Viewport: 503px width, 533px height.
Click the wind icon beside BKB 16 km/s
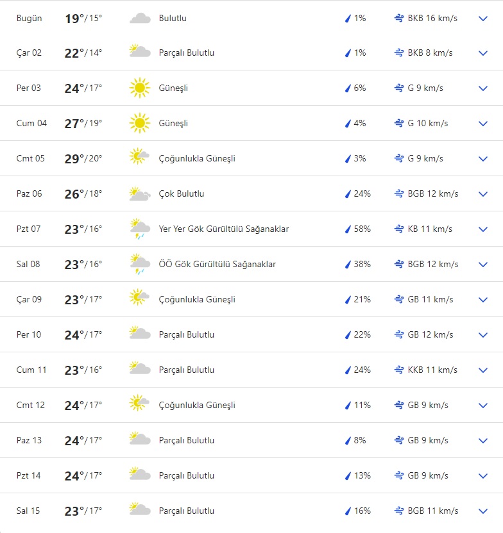pos(398,18)
